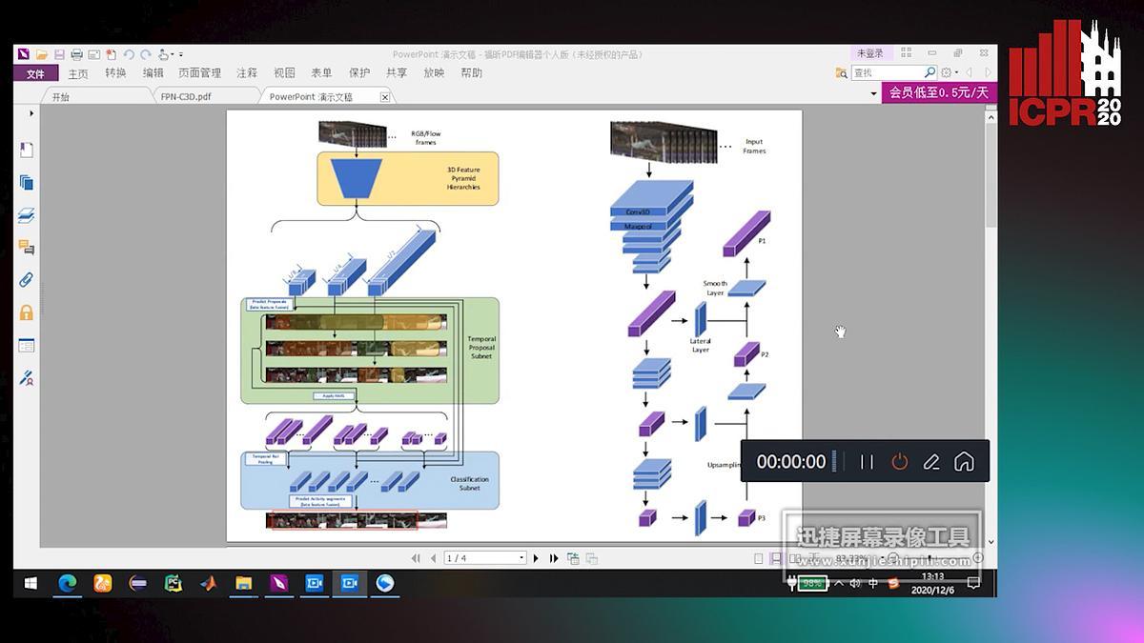Switch to the 主页 ribbon tab
Screen dimensions: 1144x643
coord(78,73)
